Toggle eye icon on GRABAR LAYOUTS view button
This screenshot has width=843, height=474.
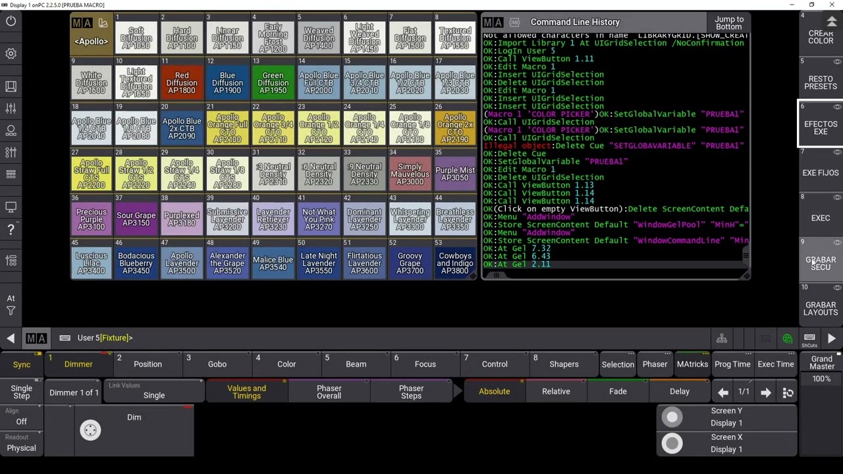[x=837, y=288]
